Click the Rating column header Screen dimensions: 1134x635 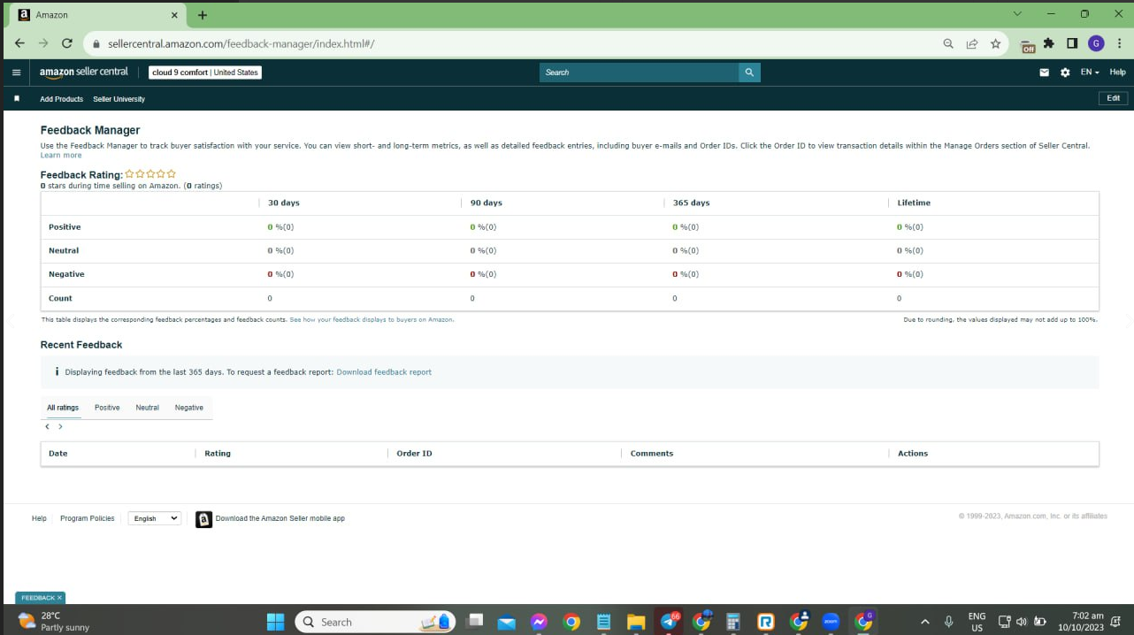pyautogui.click(x=218, y=454)
